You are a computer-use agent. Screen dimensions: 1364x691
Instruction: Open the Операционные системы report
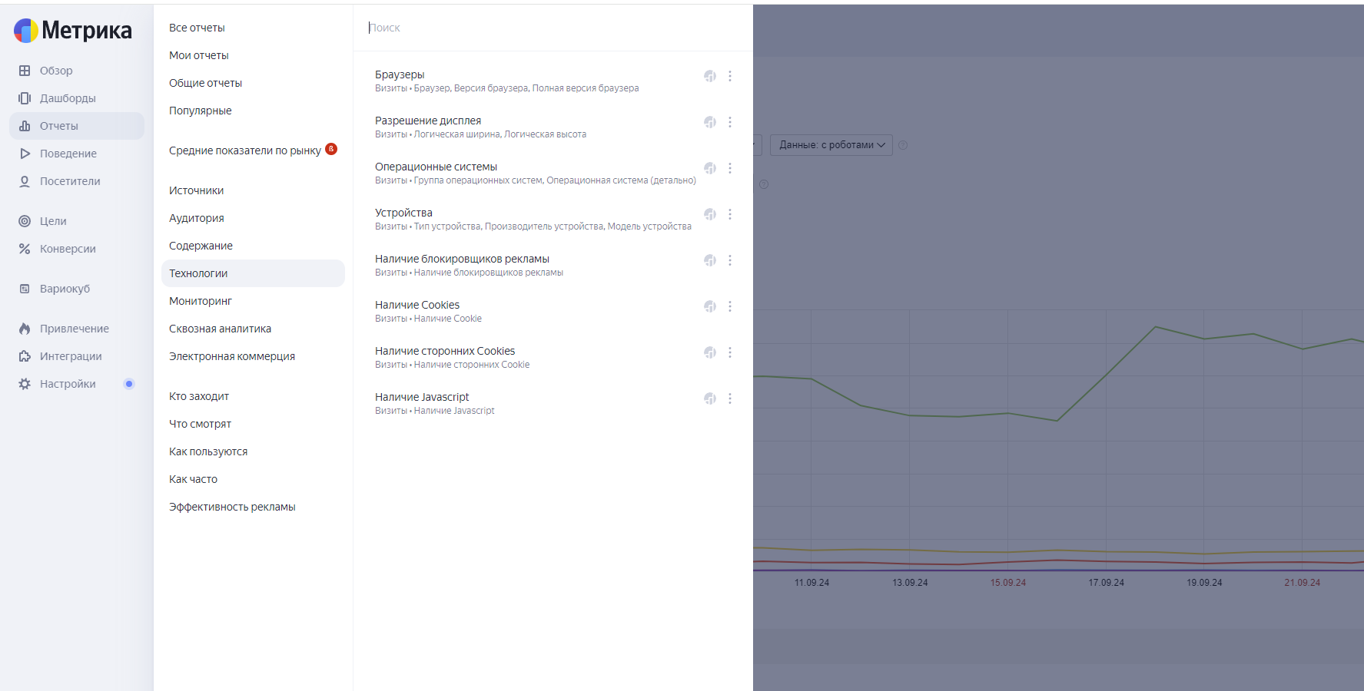click(x=436, y=167)
